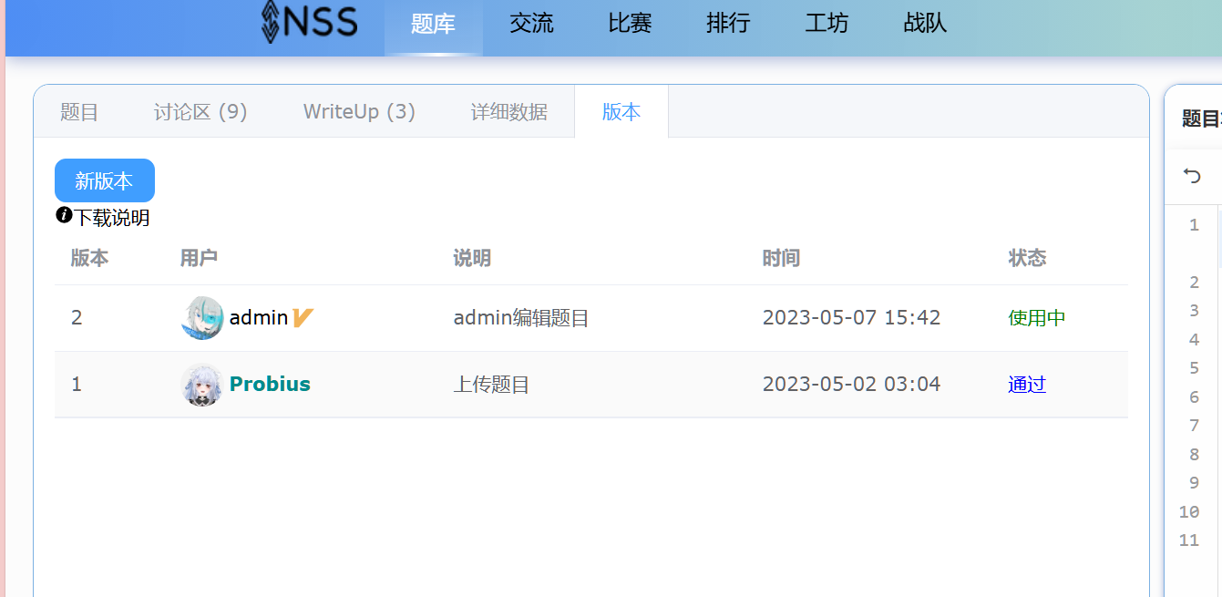Screen dimensions: 1222x597
Task: Open the 工坊 navigation item
Action: click(827, 24)
